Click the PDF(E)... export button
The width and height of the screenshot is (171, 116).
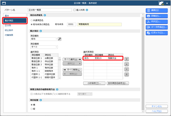click(x=157, y=22)
